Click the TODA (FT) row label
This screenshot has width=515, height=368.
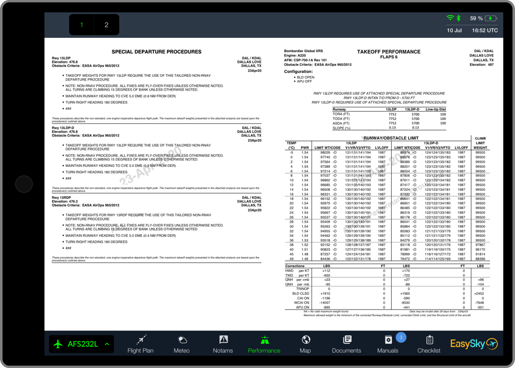[341, 119]
